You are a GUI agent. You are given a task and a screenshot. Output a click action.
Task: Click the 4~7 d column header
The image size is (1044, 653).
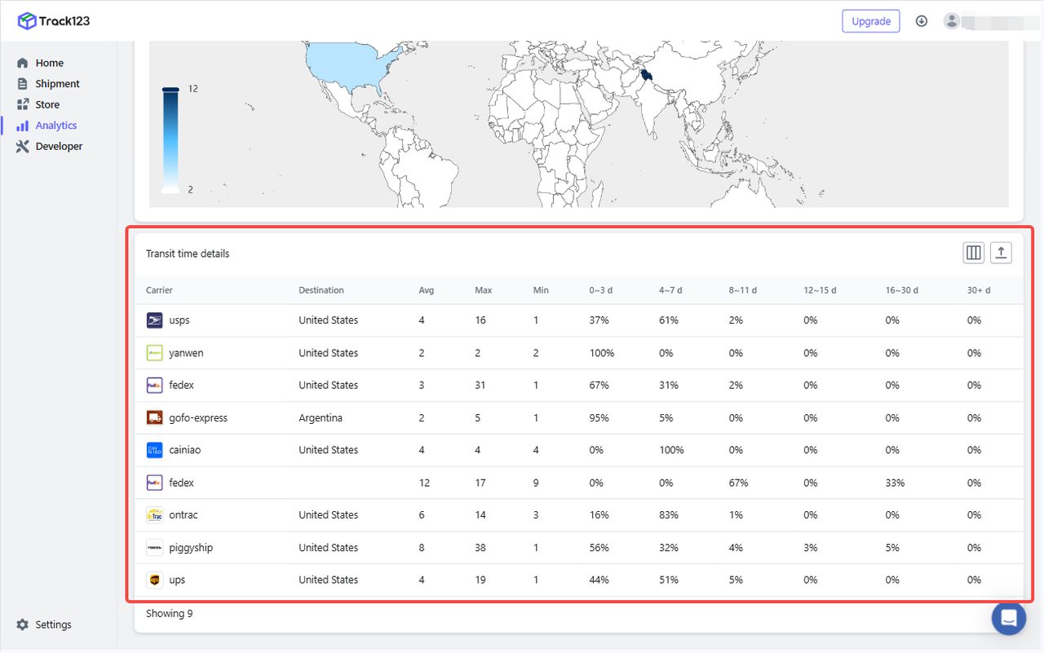pos(671,290)
